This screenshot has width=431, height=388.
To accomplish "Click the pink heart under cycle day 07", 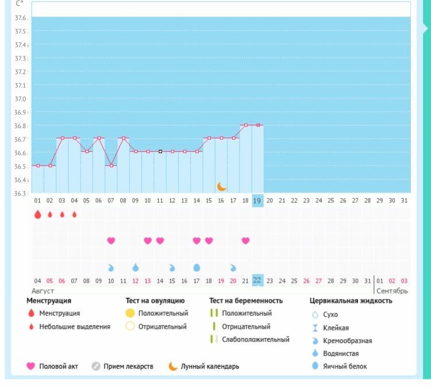I will click(x=111, y=241).
